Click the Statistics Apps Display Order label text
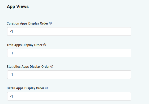 pos(28,67)
